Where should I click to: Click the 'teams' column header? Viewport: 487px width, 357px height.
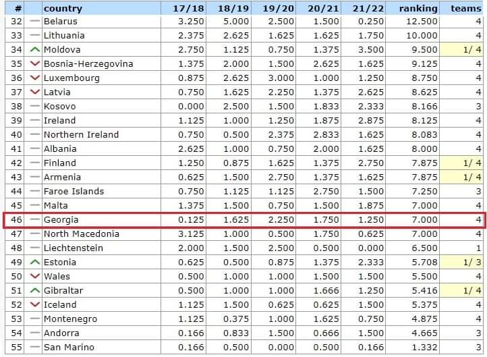coord(466,8)
